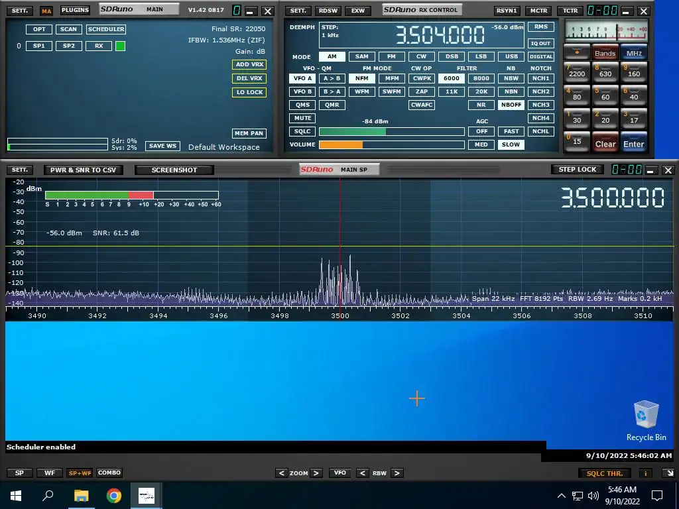679x509 pixels.
Task: Toggle NR noise reduction
Action: (x=481, y=105)
